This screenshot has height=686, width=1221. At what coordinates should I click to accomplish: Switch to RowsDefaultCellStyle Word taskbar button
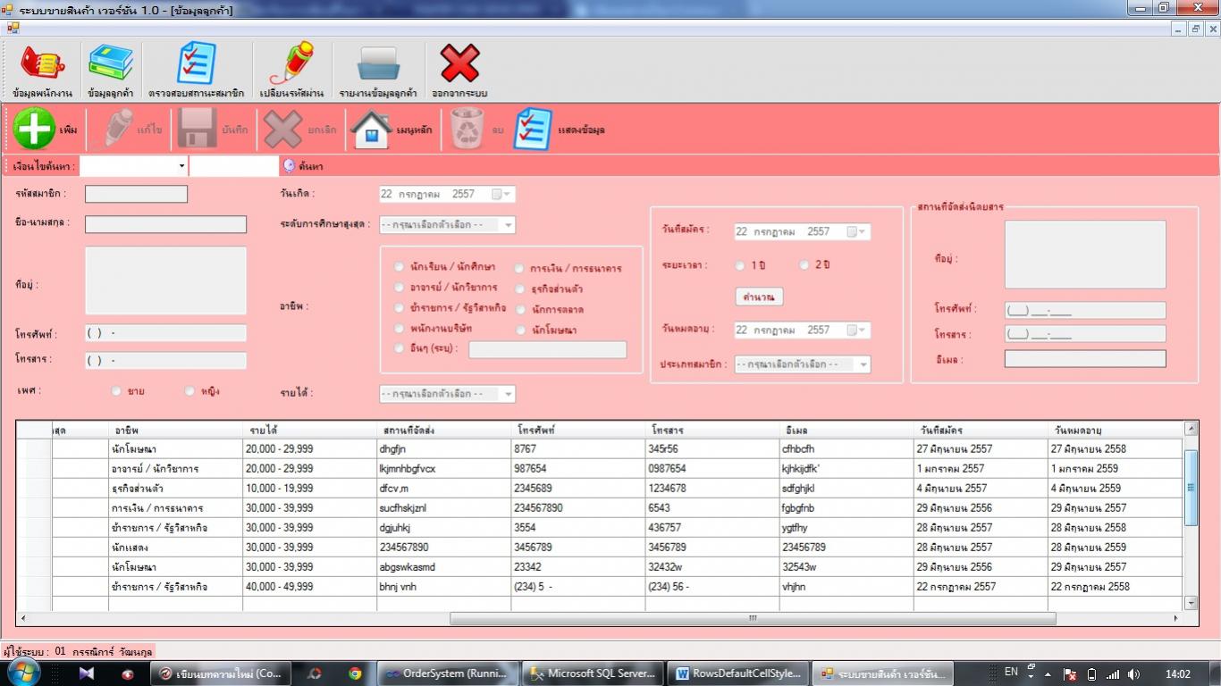[738, 673]
